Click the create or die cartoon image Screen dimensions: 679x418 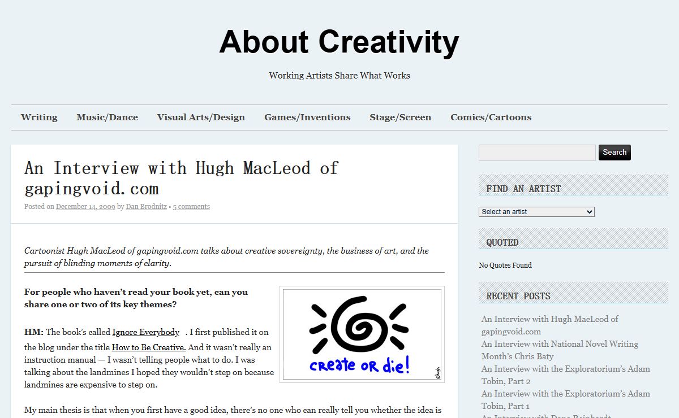362,334
